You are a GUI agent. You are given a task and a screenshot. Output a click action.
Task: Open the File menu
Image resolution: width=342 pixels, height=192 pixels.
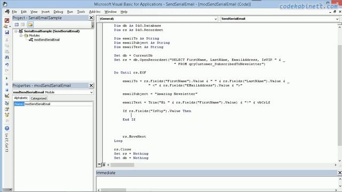click(x=14, y=12)
